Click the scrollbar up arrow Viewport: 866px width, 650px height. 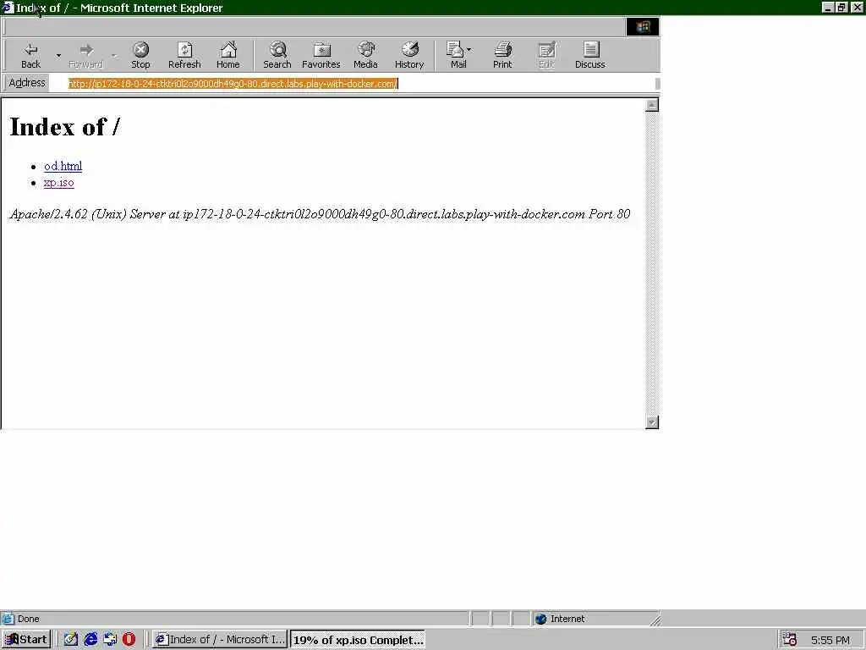point(652,105)
